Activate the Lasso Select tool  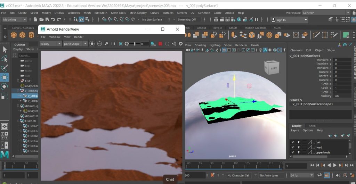[5, 59]
